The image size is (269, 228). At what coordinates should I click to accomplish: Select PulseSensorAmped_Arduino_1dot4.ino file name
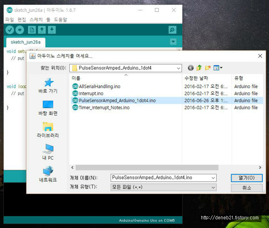pos(117,100)
